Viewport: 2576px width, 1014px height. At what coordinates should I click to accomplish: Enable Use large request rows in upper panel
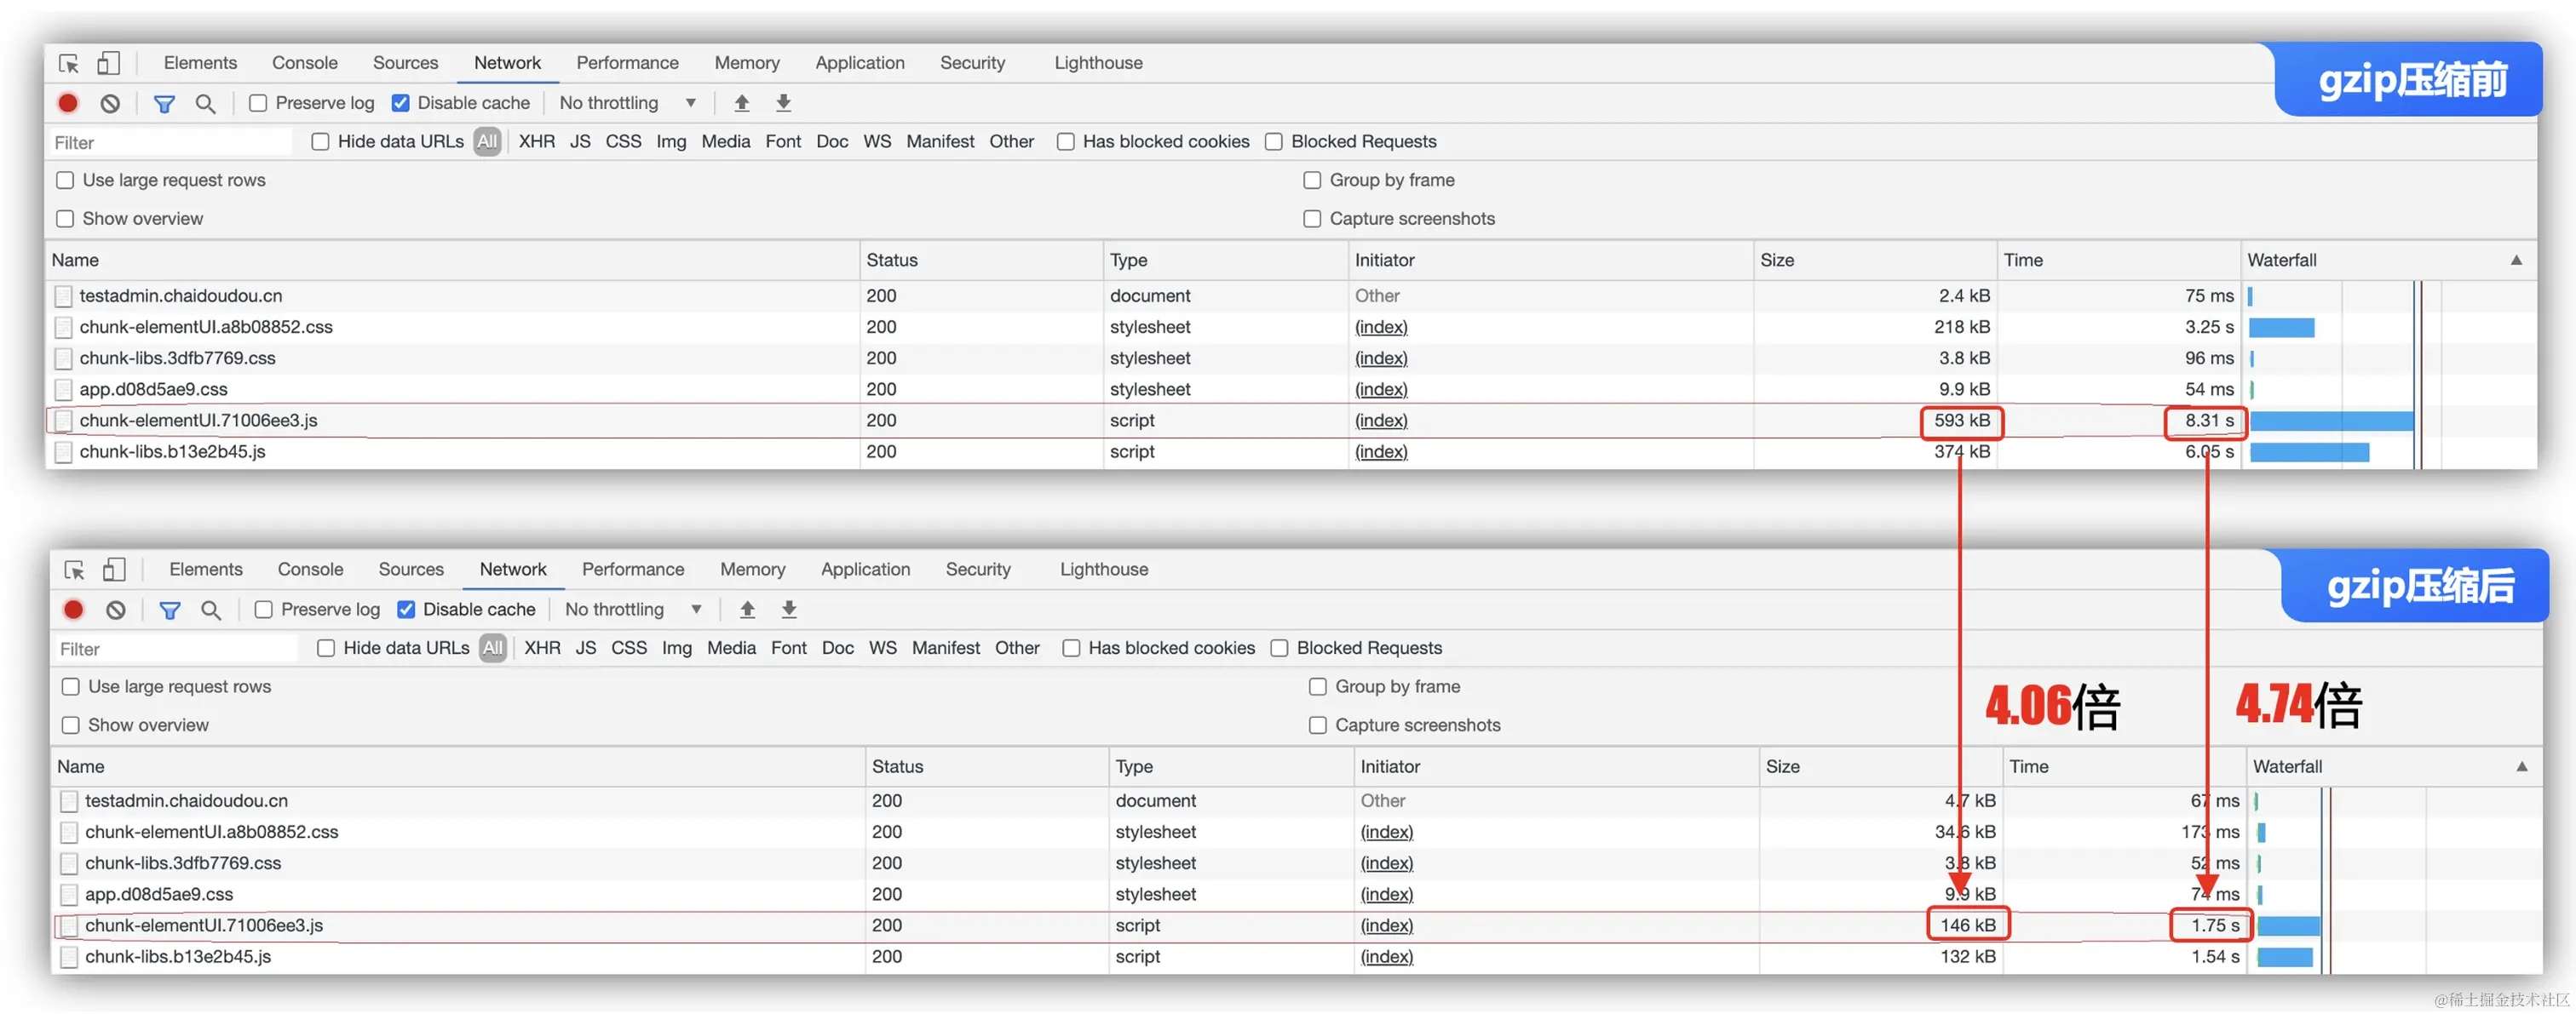pos(65,180)
